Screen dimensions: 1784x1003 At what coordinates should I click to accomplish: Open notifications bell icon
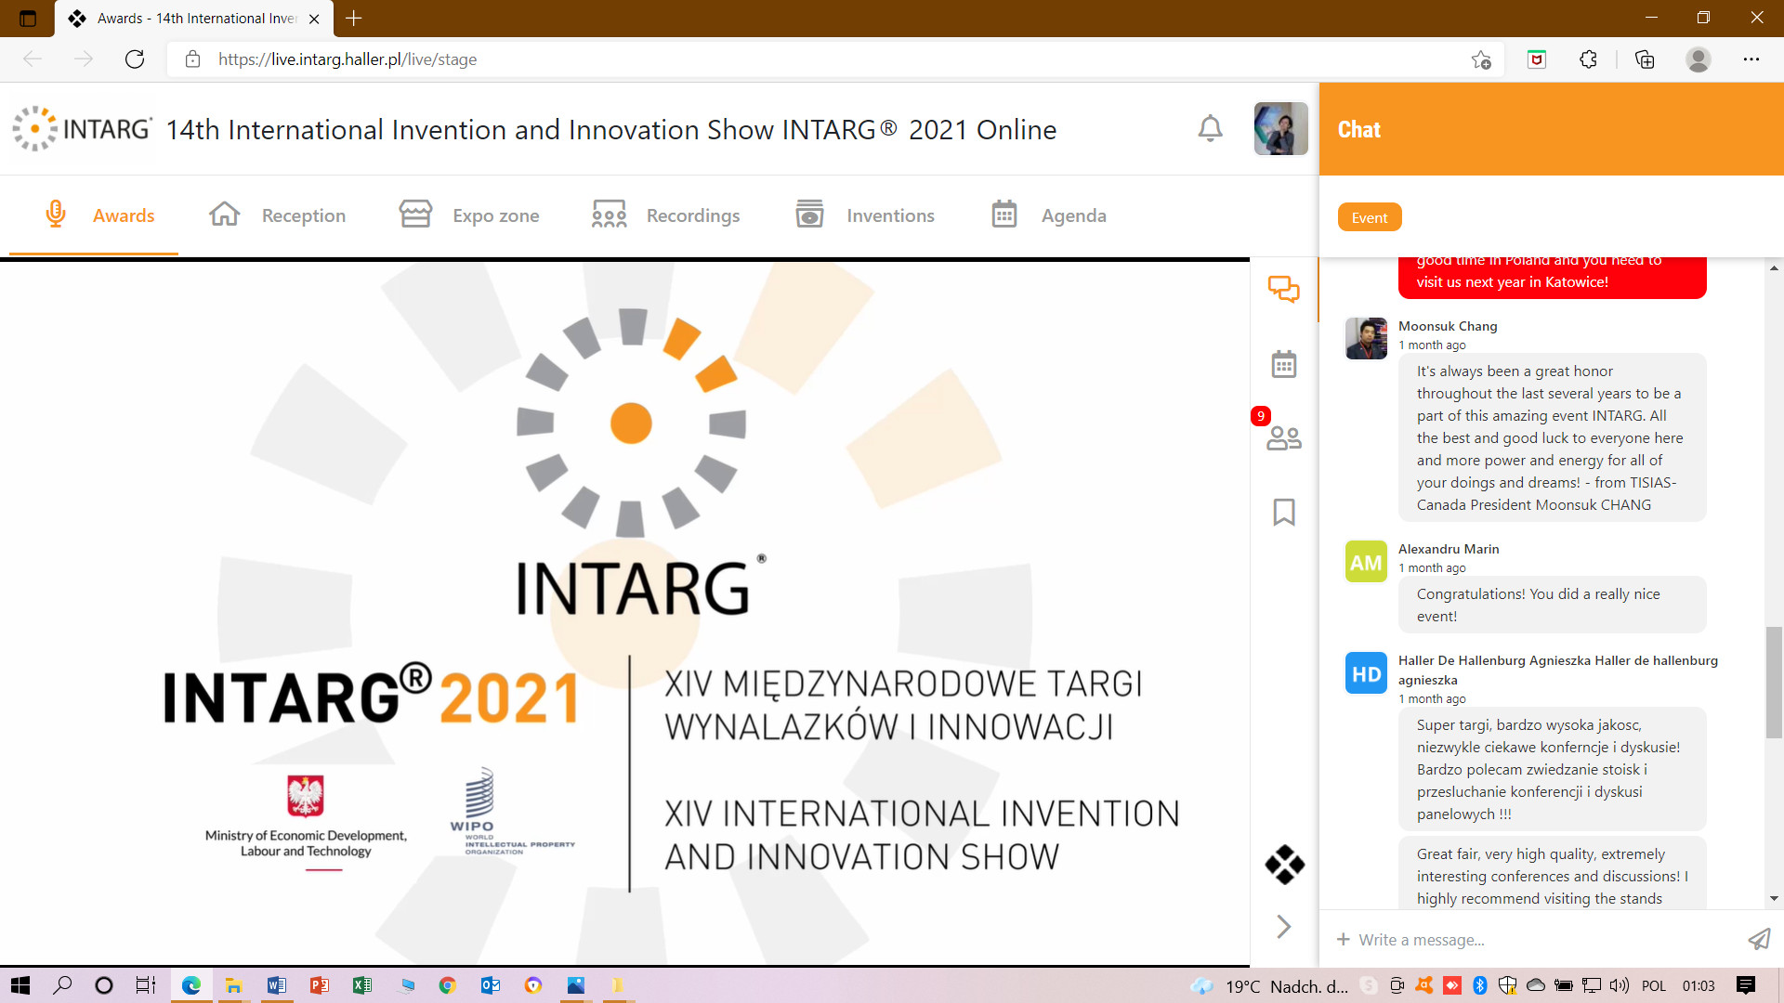tap(1210, 128)
